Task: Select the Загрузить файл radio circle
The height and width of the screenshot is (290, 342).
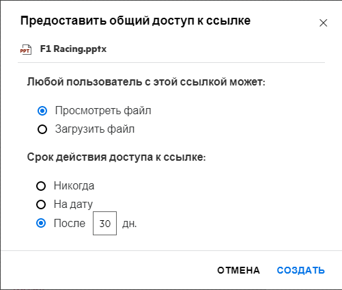Action: pyautogui.click(x=42, y=129)
